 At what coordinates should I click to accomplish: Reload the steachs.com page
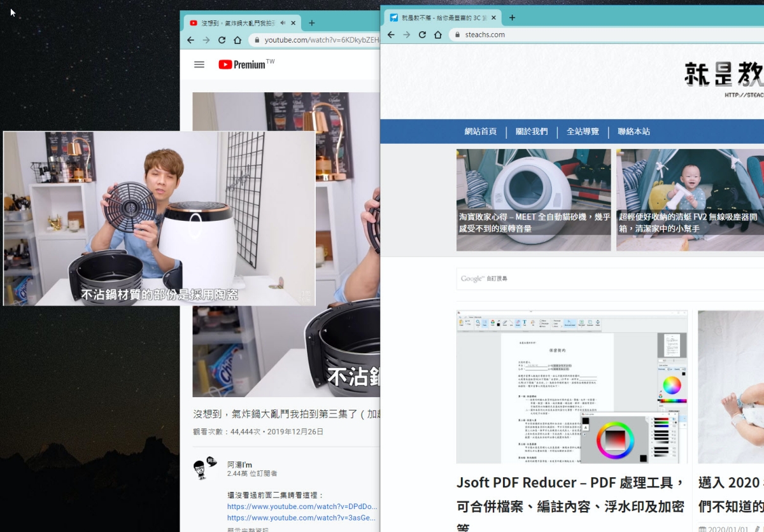click(422, 35)
